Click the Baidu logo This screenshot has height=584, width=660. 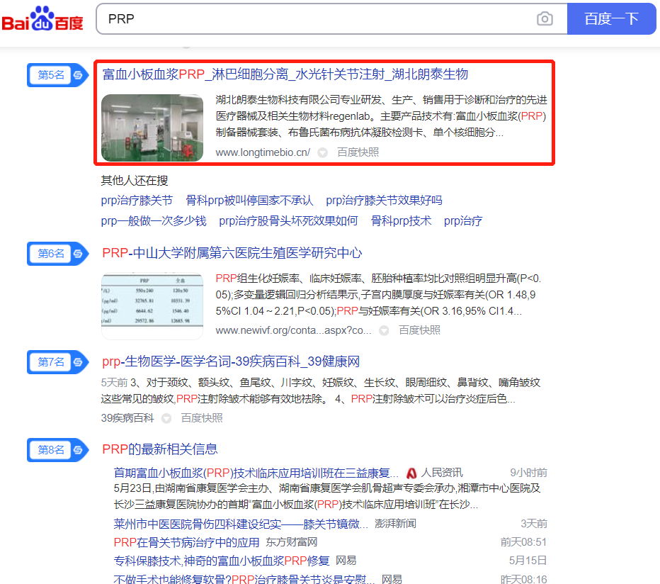pos(42,19)
